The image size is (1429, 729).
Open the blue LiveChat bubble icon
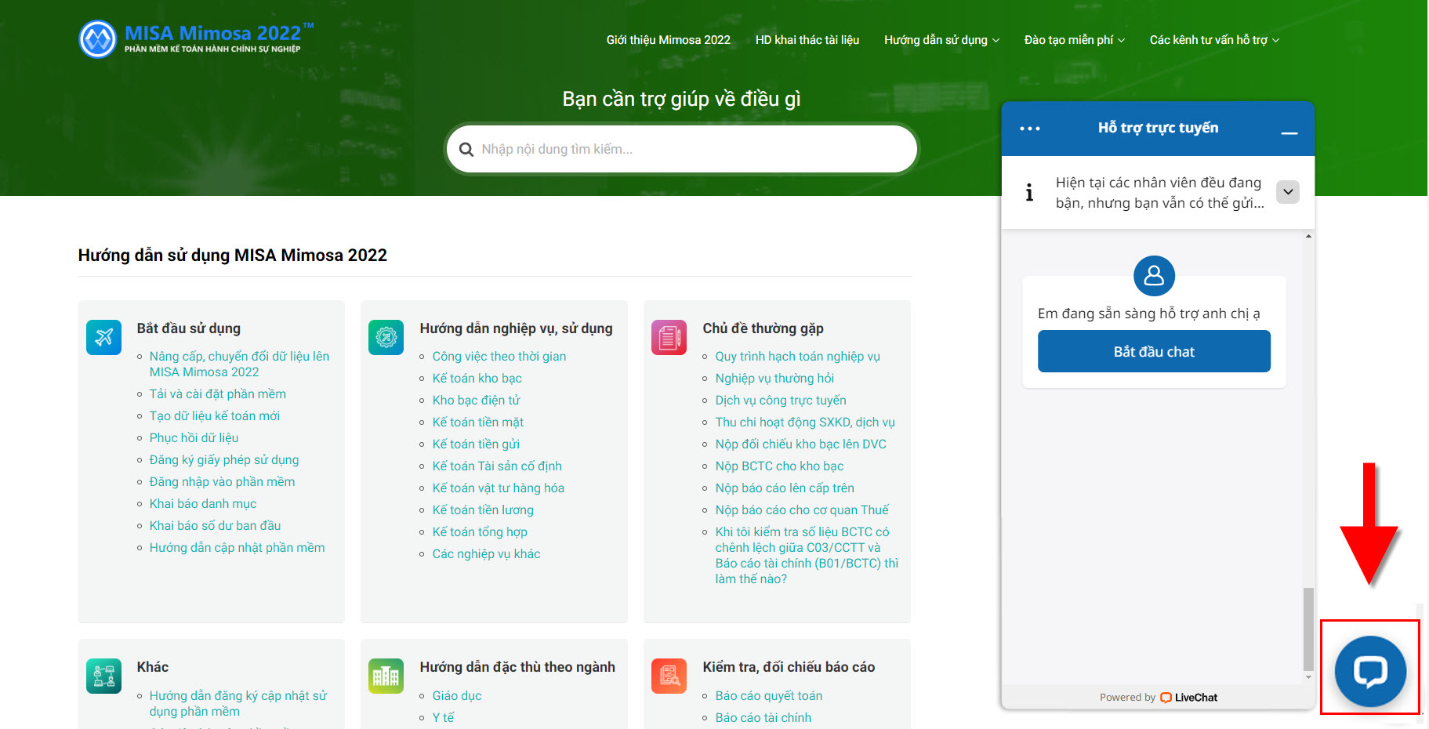1370,671
